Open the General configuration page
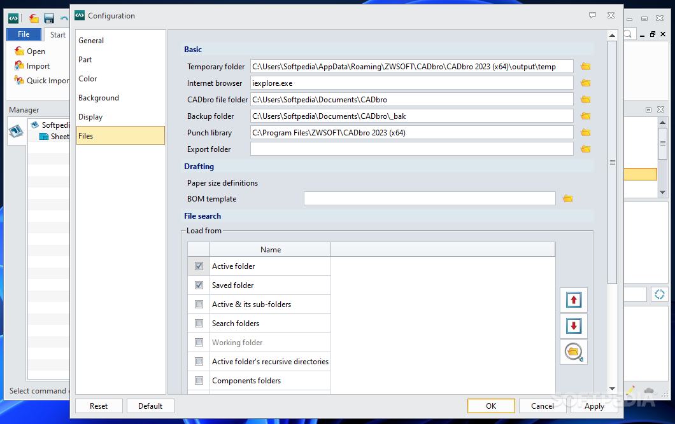This screenshot has height=424, width=675. pyautogui.click(x=120, y=41)
